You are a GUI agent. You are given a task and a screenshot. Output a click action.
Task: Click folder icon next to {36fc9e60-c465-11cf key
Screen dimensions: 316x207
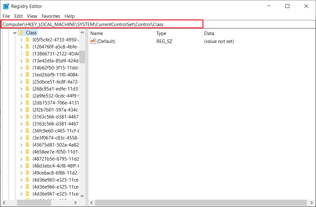click(28, 131)
